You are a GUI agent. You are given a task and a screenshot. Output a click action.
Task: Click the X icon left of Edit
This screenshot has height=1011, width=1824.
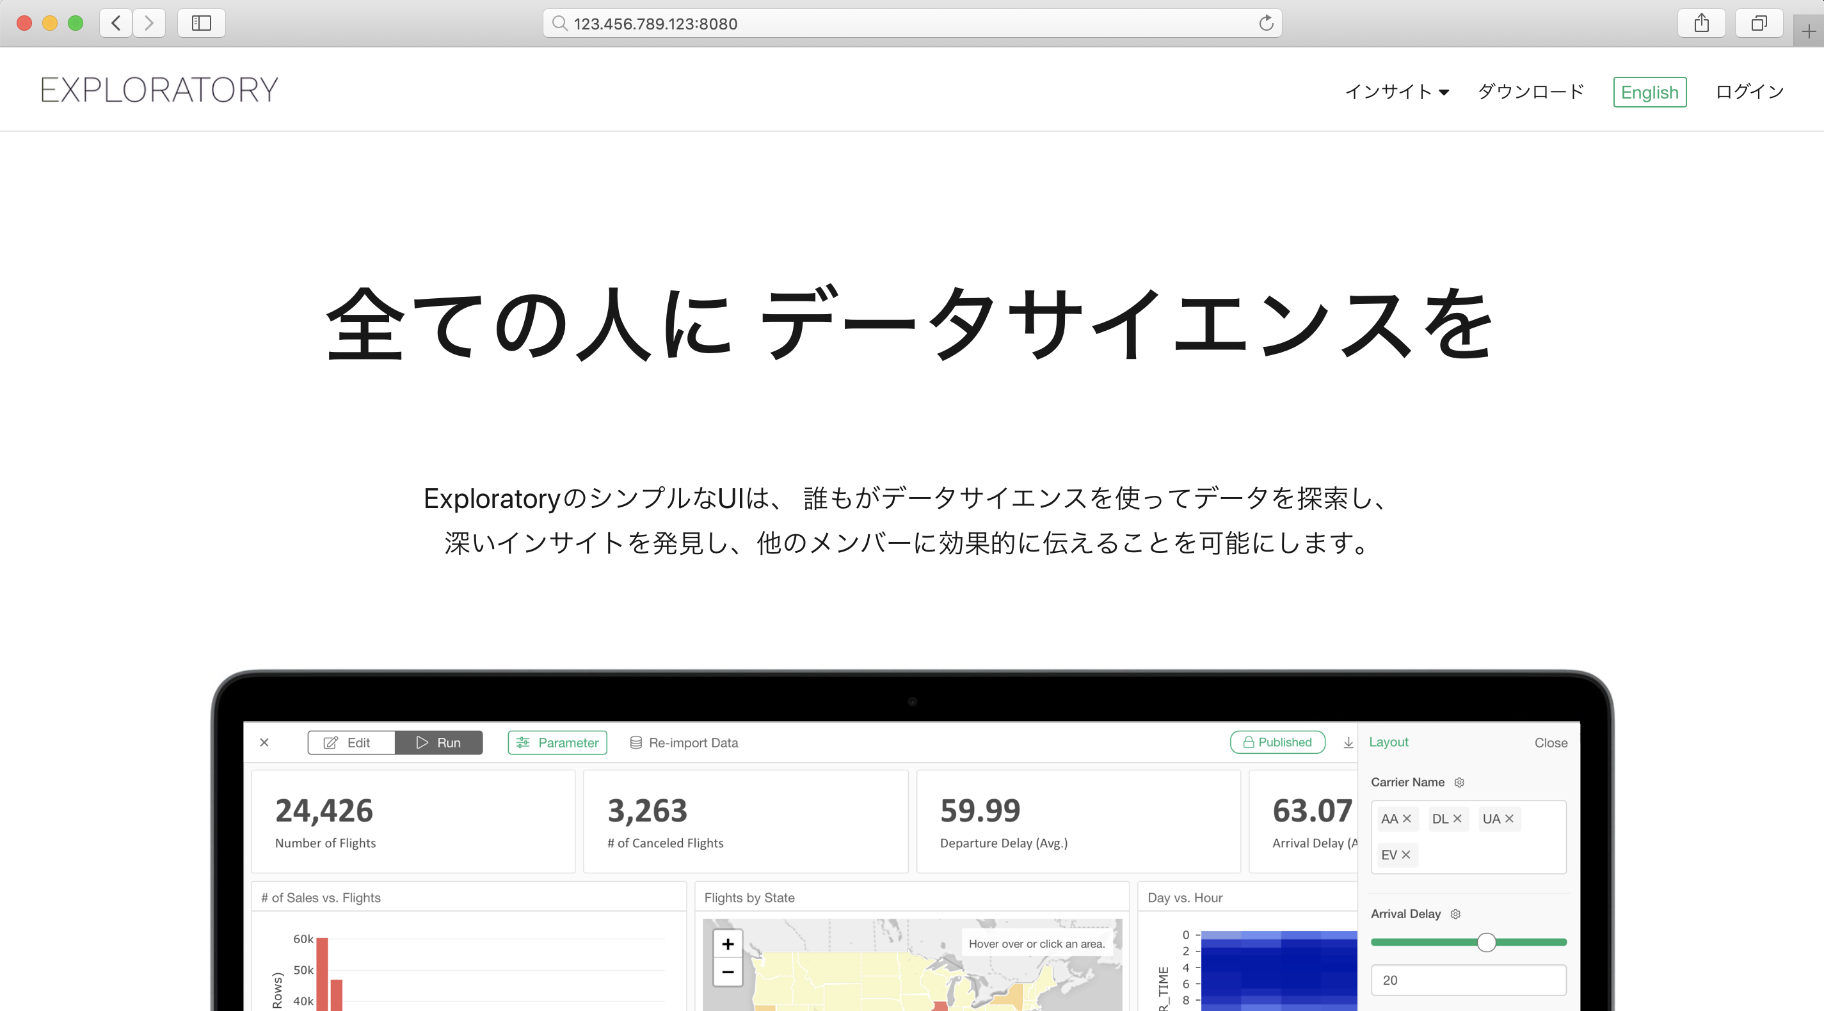(264, 742)
